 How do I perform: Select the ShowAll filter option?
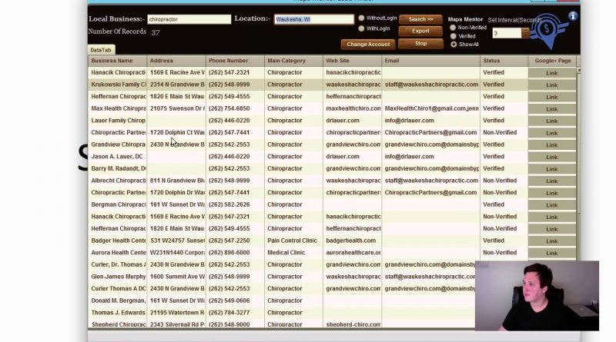453,45
